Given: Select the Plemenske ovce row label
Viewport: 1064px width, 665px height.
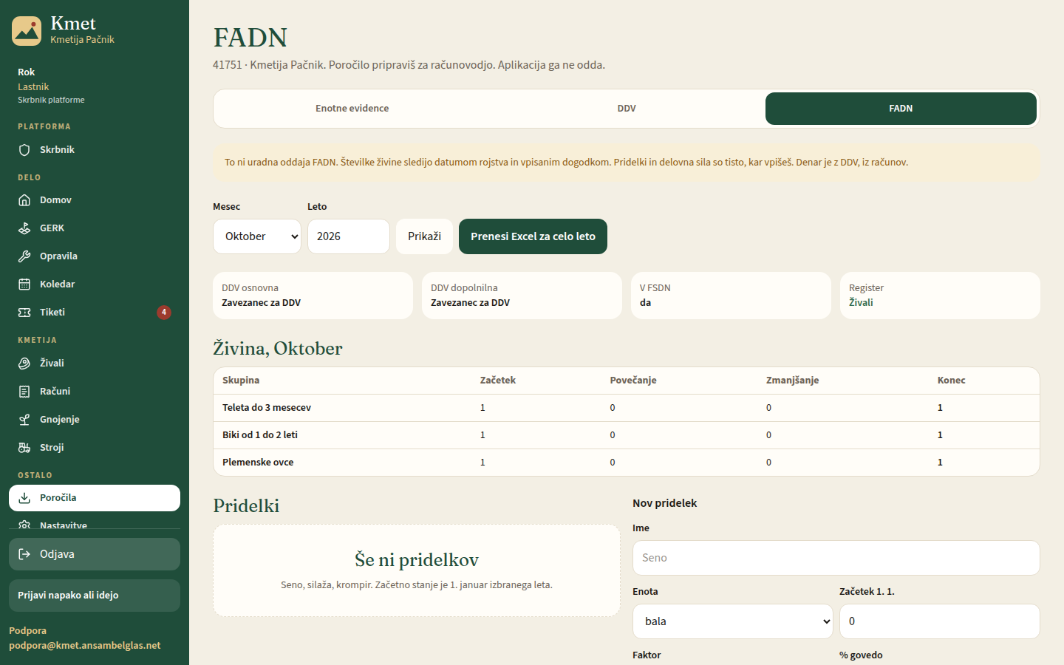Looking at the screenshot, I should click(258, 463).
